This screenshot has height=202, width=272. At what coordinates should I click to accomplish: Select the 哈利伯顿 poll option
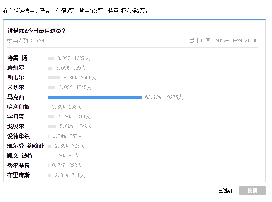[18, 107]
